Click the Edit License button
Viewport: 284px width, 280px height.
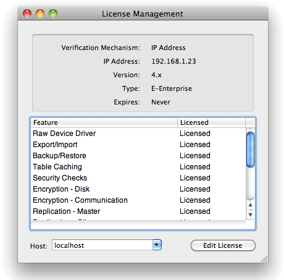click(x=223, y=245)
